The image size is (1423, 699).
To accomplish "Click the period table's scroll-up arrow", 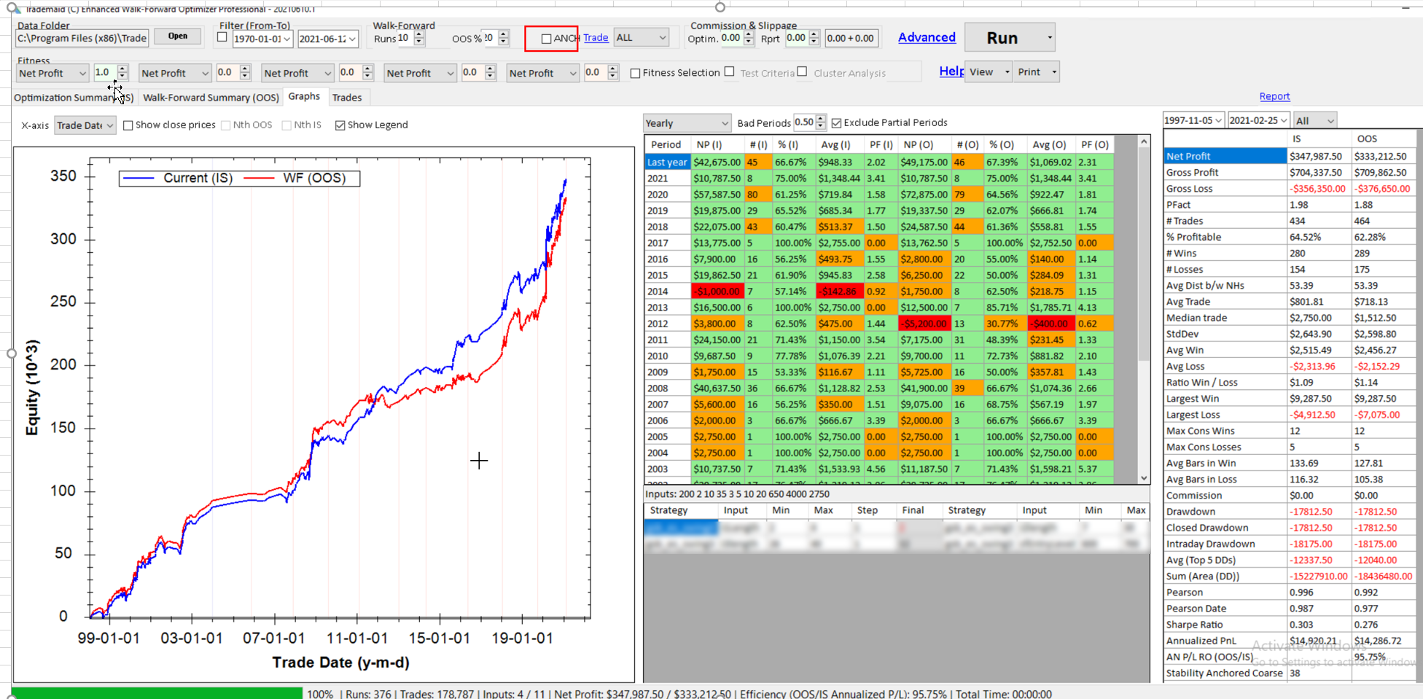I will point(1144,141).
